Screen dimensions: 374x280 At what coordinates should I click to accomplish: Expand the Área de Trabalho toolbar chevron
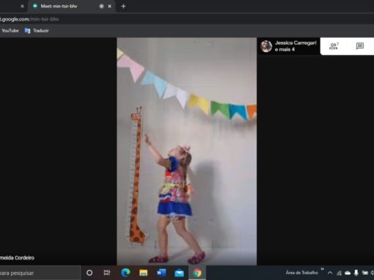[323, 269]
